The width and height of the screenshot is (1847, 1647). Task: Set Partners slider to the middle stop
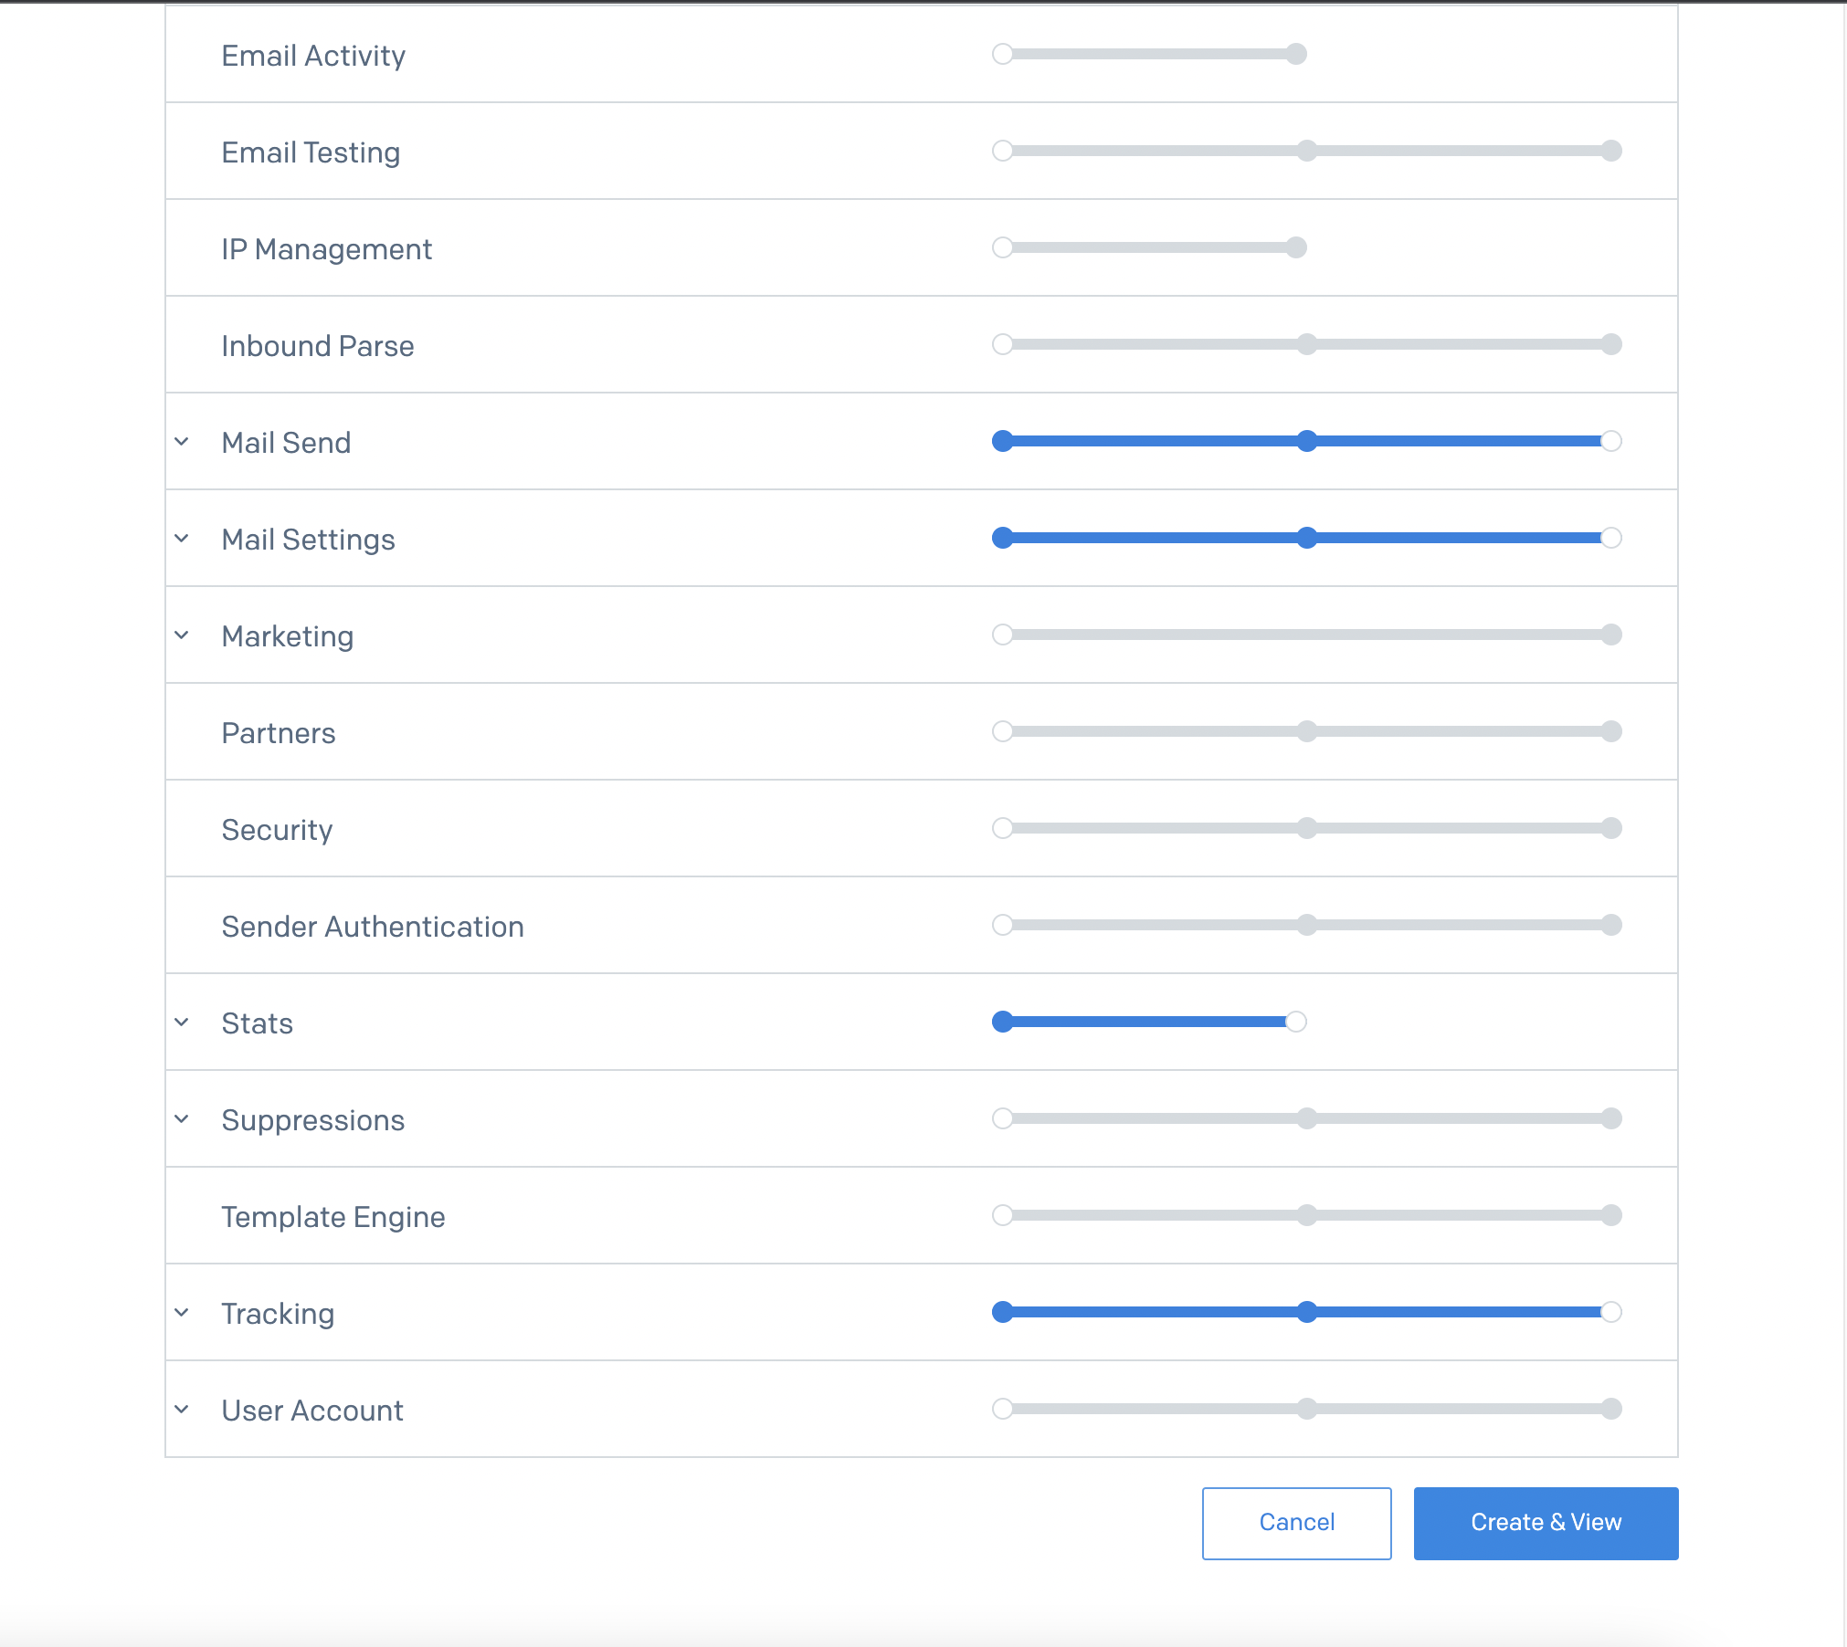coord(1307,731)
